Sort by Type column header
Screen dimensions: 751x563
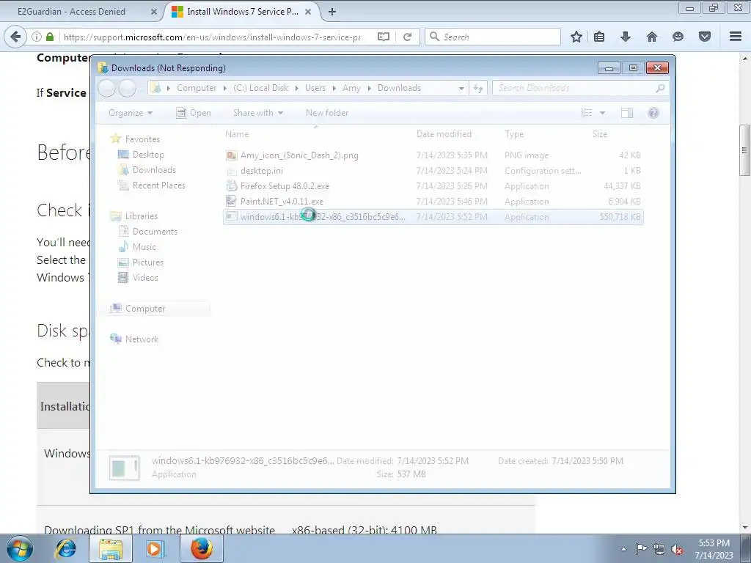coord(514,134)
